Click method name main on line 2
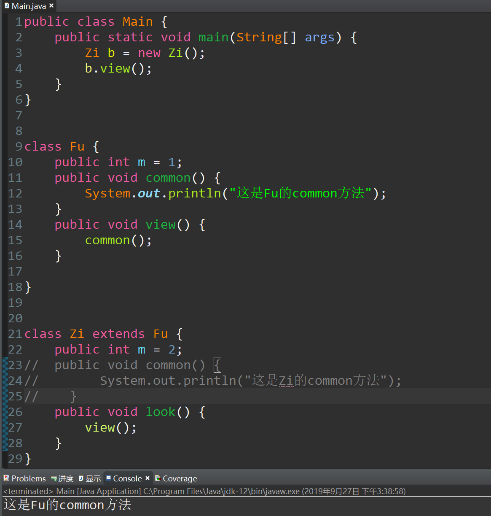491x516 pixels. [214, 37]
